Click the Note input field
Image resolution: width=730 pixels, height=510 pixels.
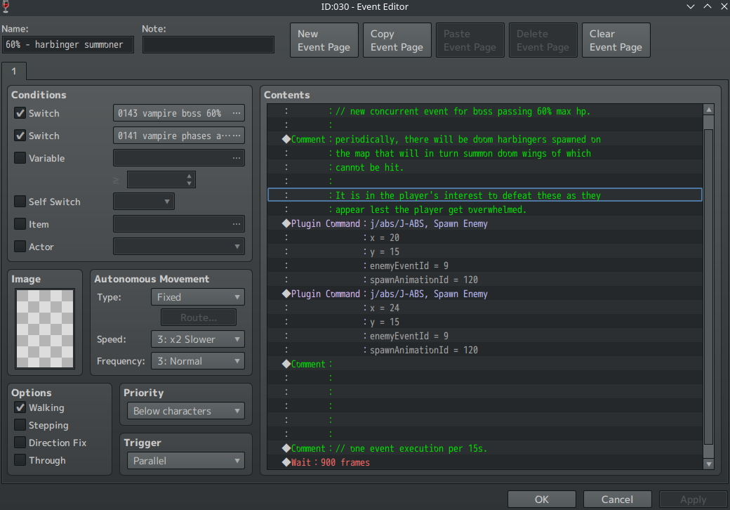(x=208, y=45)
